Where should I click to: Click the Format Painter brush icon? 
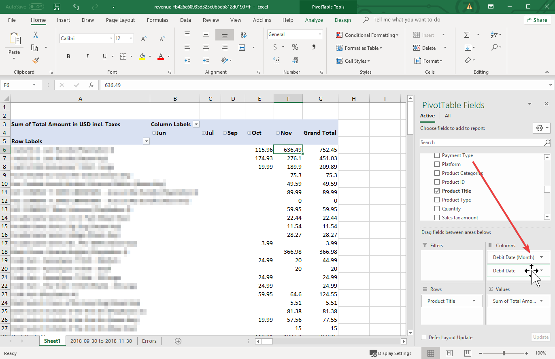tap(36, 61)
